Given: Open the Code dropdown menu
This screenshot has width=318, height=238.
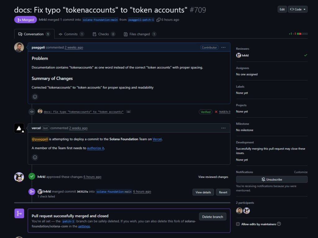Looking at the screenshot, I should 298,9.
